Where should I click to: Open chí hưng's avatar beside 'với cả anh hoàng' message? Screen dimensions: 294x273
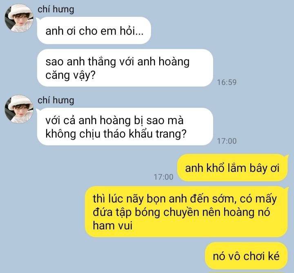pos(19,109)
